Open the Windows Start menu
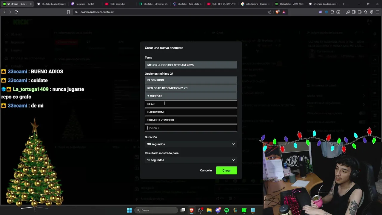This screenshot has width=382, height=215. coord(129,210)
